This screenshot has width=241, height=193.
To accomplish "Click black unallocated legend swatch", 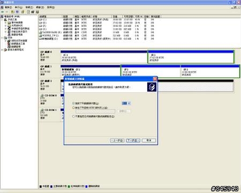I will [41, 187].
